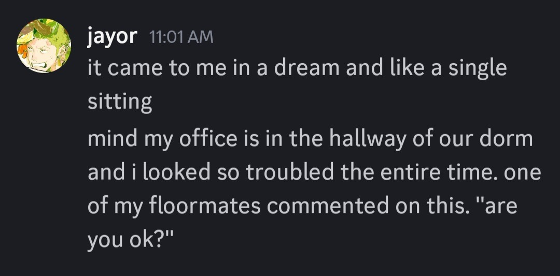Click the word "this." before the quote
Image resolution: width=560 pixels, height=276 pixels.
(x=447, y=207)
